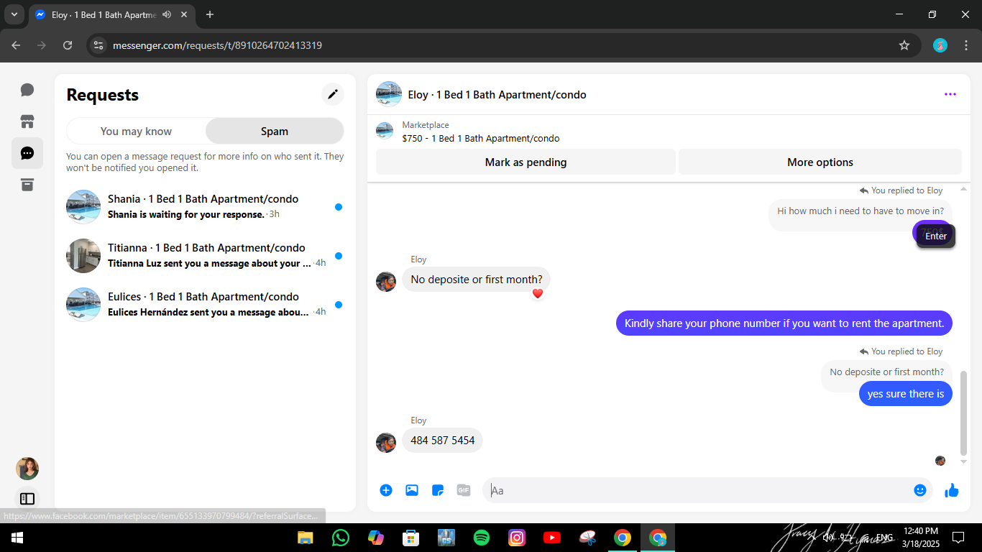Open YouTube from the taskbar
982x552 pixels.
552,538
